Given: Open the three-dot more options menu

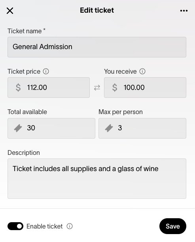Looking at the screenshot, I should coord(184,11).
